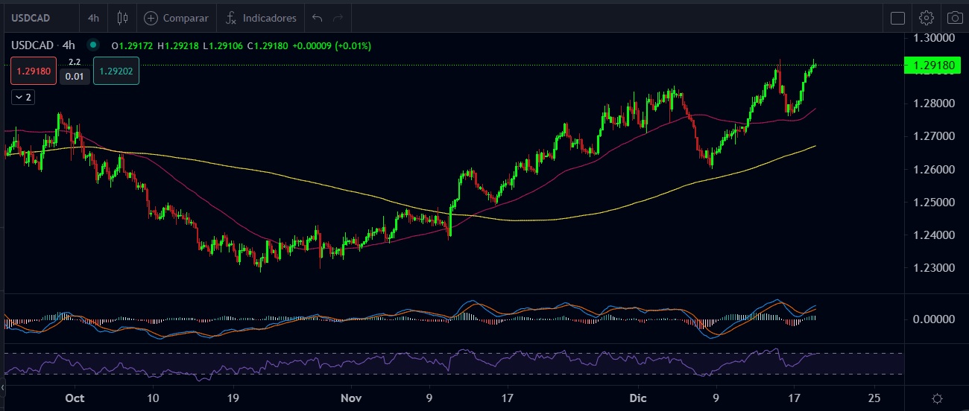Click the 25 date label on time axis

pyautogui.click(x=874, y=398)
